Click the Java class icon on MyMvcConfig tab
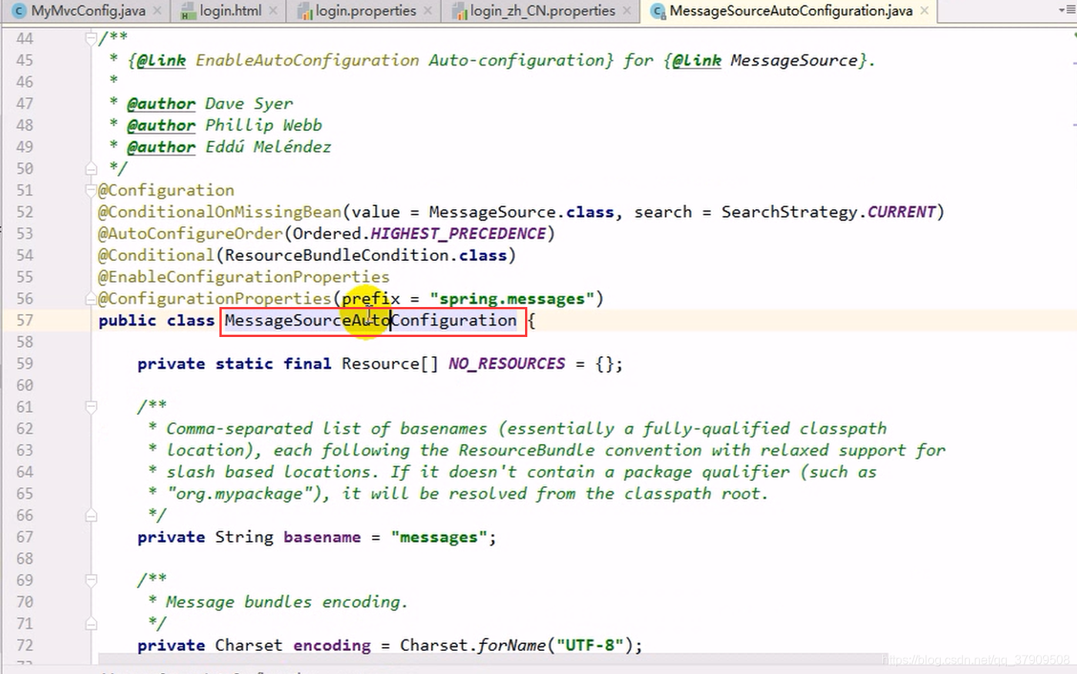The image size is (1077, 674). 19,12
